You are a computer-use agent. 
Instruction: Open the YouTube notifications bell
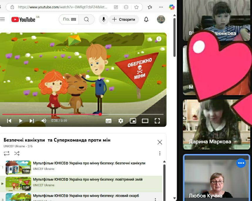(146, 19)
